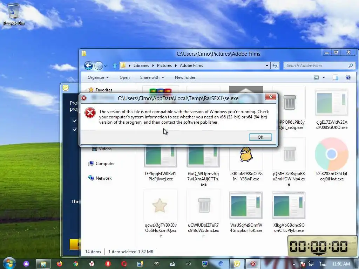
Task: Open the Share with dropdown menu
Action: tap(152, 77)
